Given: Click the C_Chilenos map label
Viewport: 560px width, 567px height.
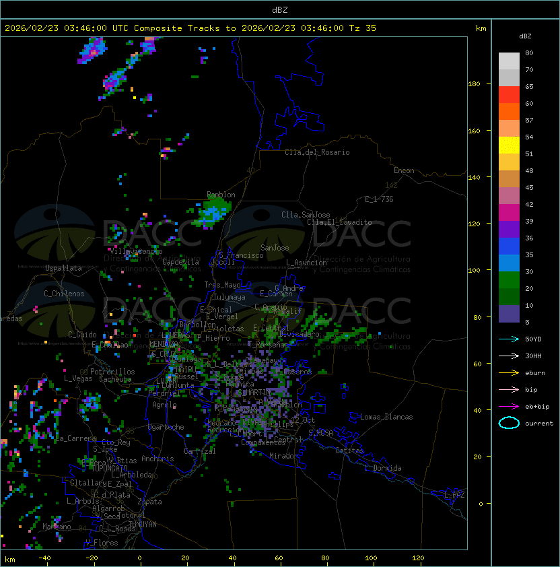Looking at the screenshot, I should 64,294.
